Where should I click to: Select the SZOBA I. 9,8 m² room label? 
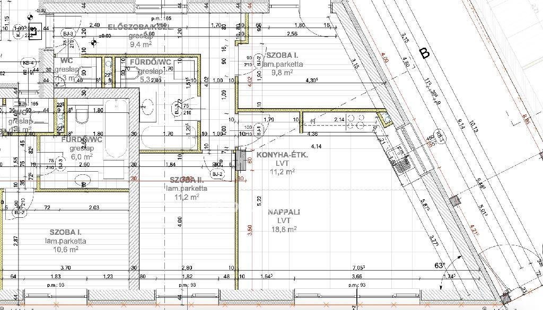tap(282, 55)
